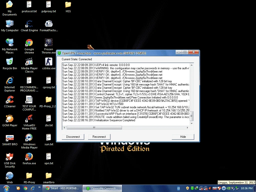Click the log horizontal scrollbar left arrow
Image resolution: width=256 pixels, height=192 pixels.
point(64,127)
